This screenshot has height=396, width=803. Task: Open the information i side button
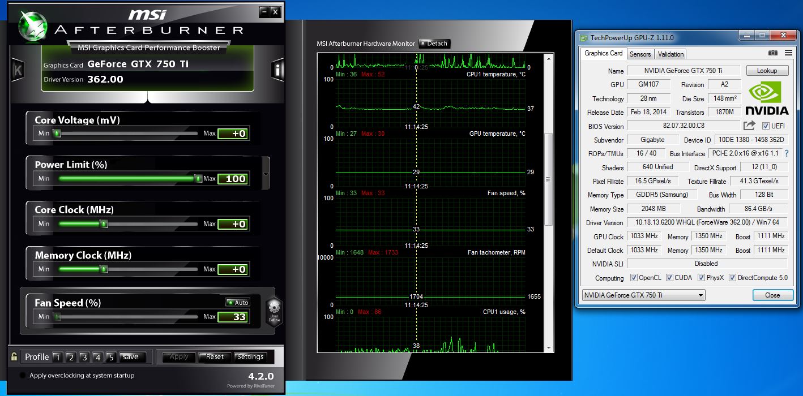coord(277,70)
